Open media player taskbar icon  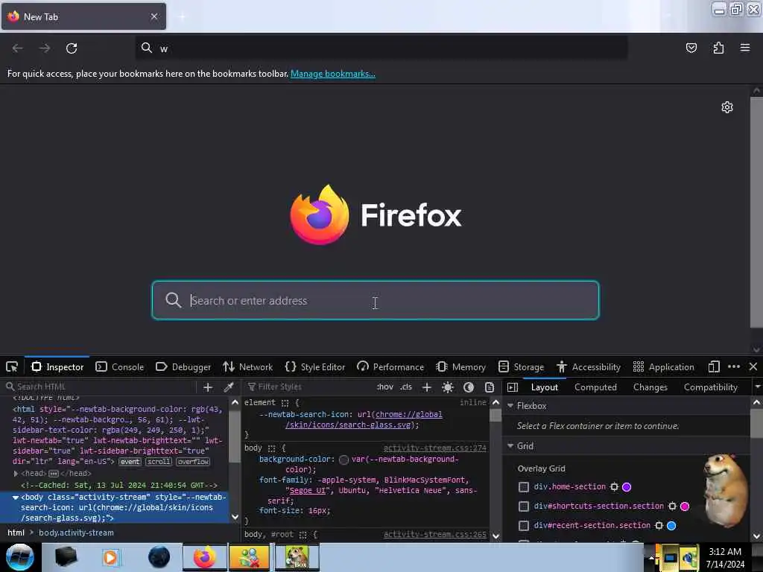(110, 557)
